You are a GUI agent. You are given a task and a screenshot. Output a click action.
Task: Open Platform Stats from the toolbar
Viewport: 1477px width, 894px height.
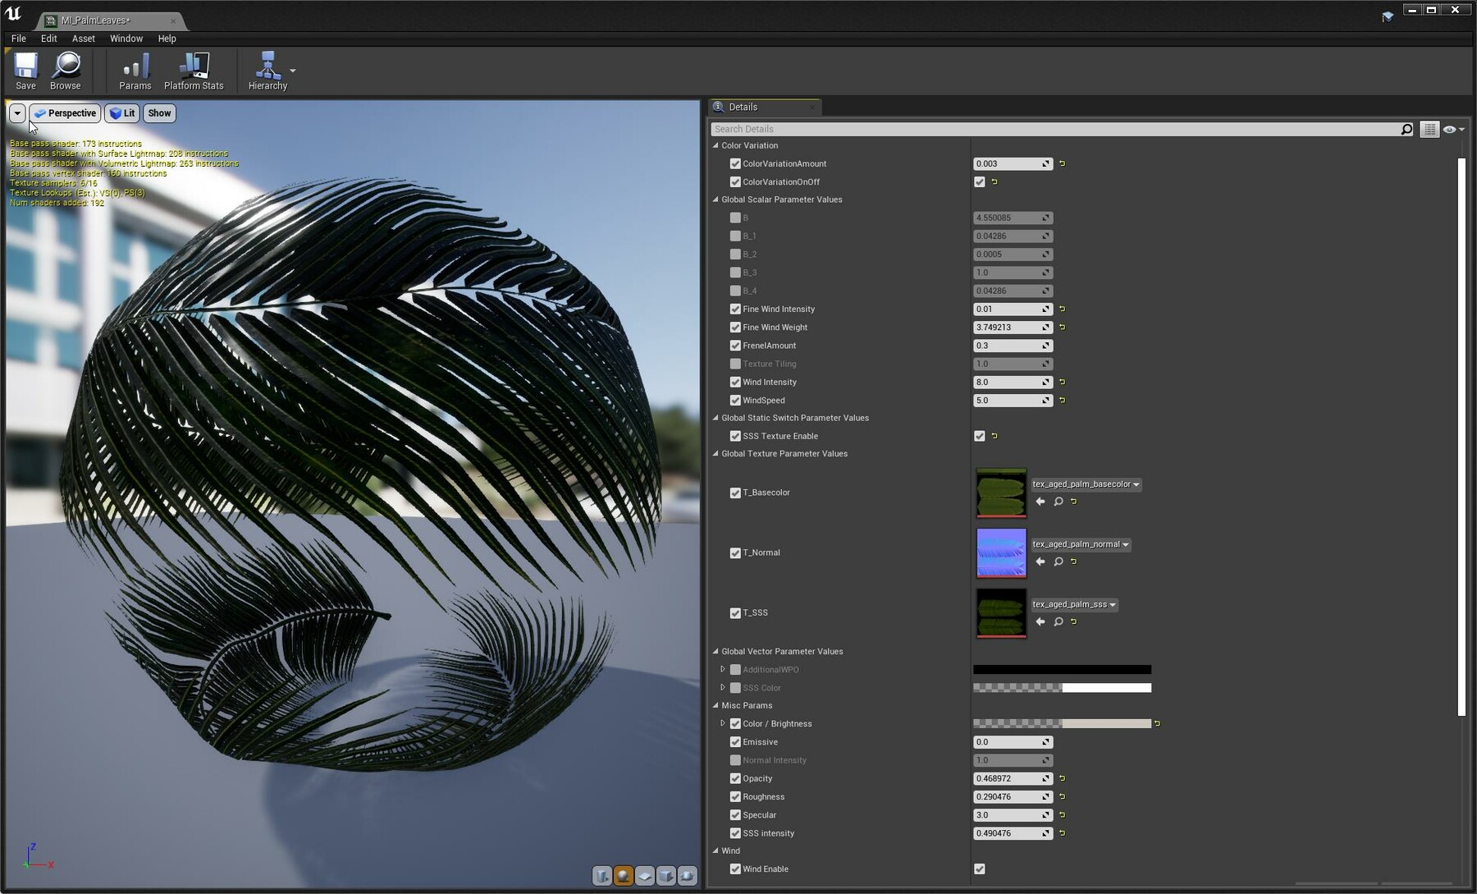[x=194, y=71]
